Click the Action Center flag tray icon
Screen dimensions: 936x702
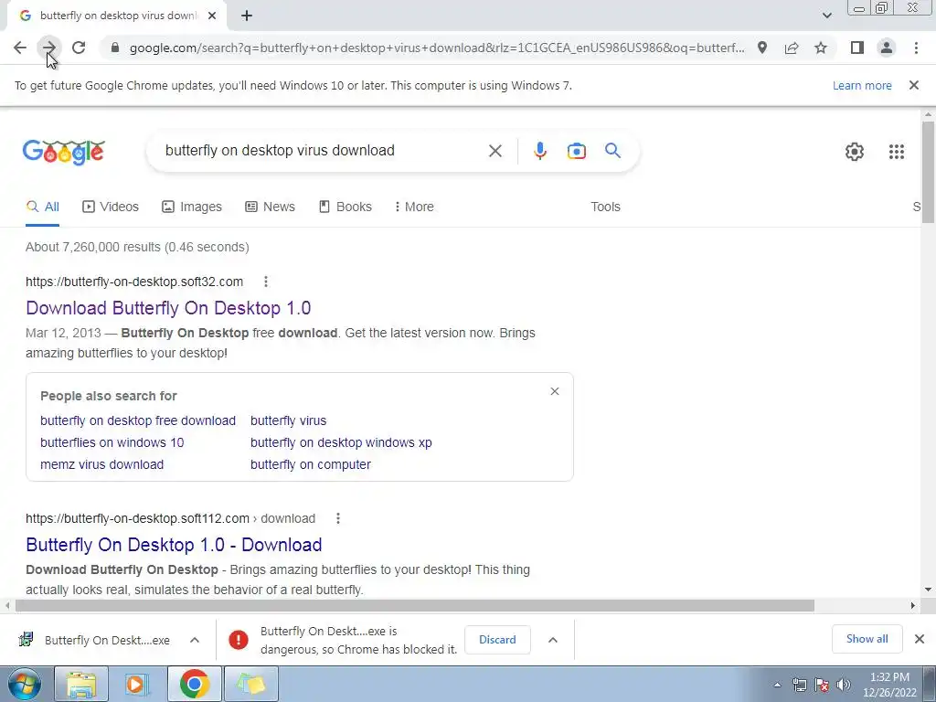(822, 685)
